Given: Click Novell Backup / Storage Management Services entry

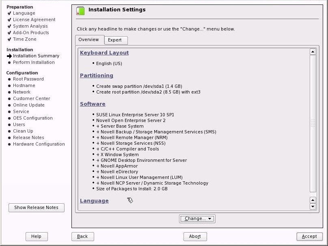Looking at the screenshot, I should [x=156, y=132].
